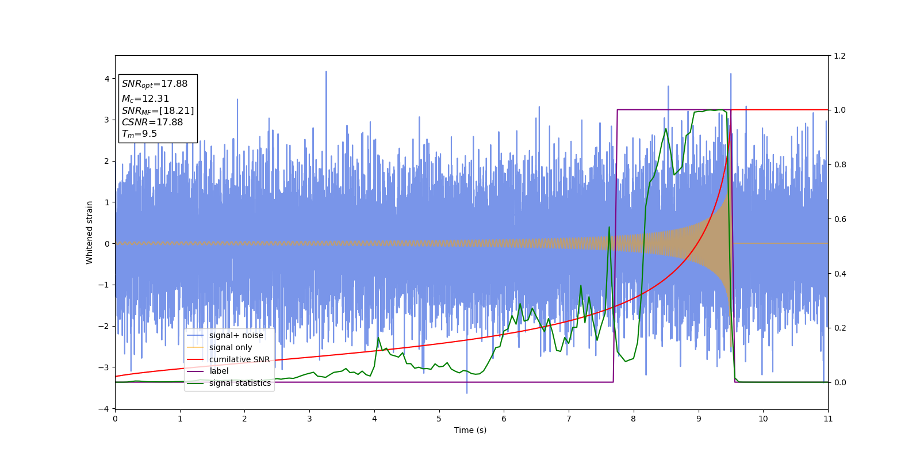Click the strain-axis tick label −1
This screenshot has height=460, width=920.
click(103, 285)
